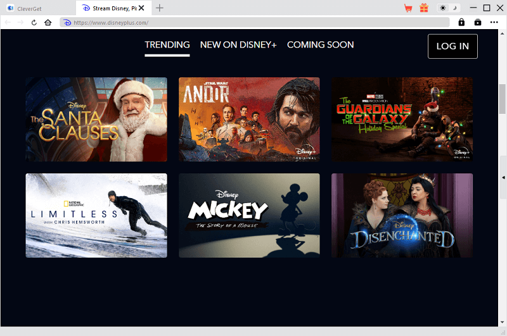Open the NEW ON DISNEY+ tab

(x=238, y=45)
